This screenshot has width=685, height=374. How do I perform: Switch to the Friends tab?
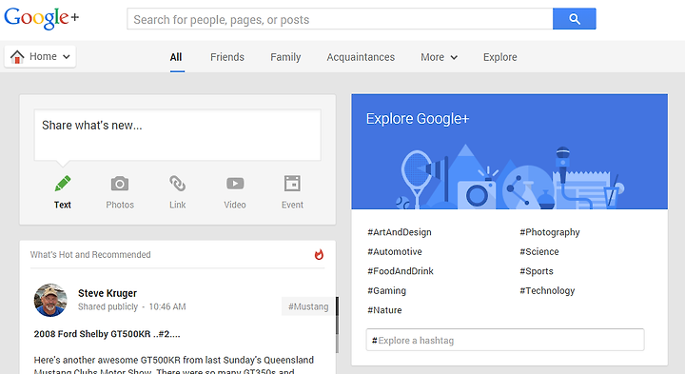pyautogui.click(x=227, y=57)
